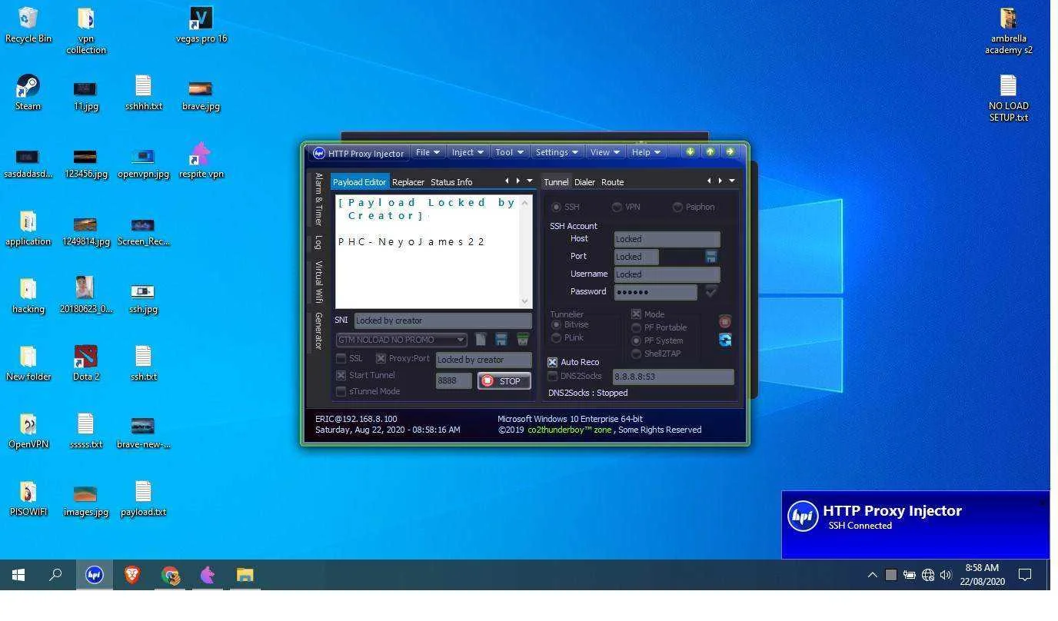The image size is (1058, 621).
Task: Click the blue refresh icon next to PF System
Action: click(x=724, y=340)
